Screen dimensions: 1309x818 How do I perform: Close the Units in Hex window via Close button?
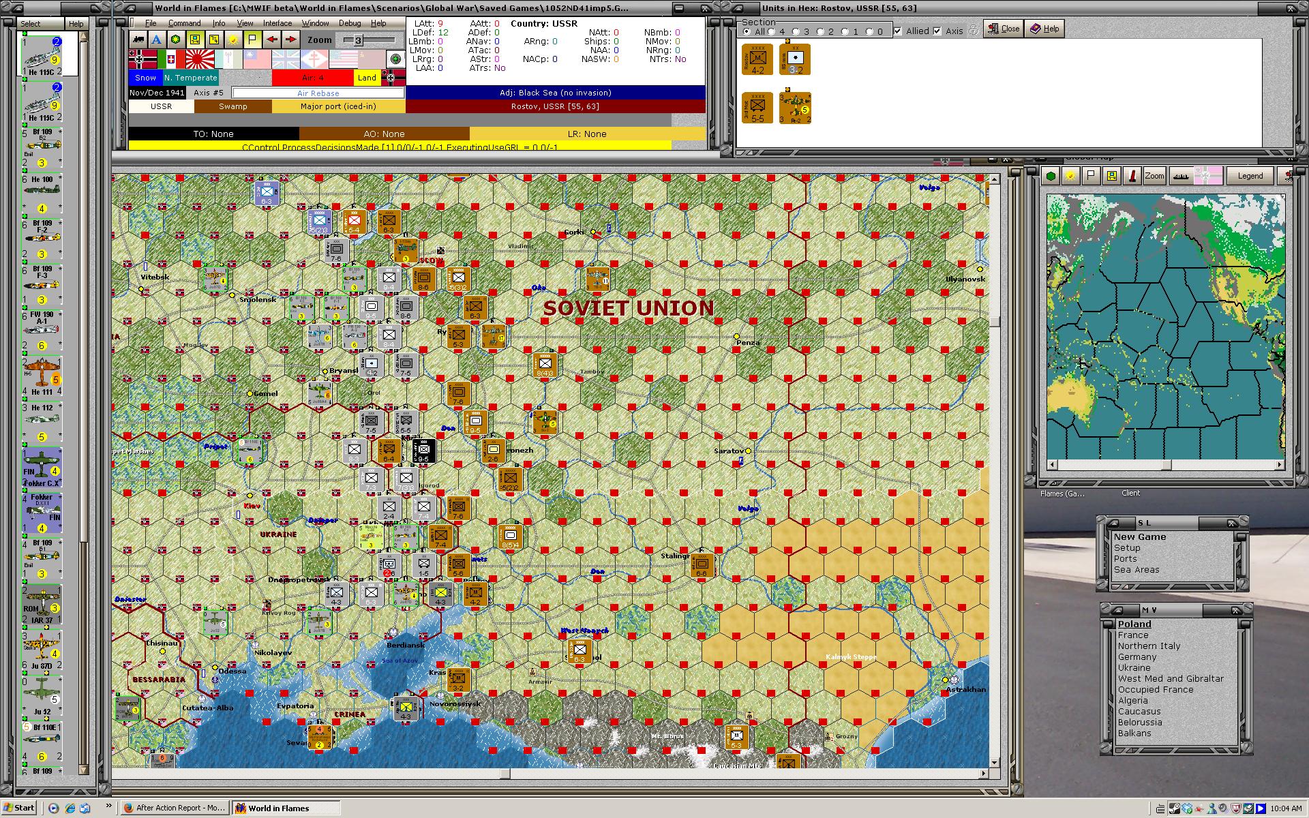tap(1004, 29)
